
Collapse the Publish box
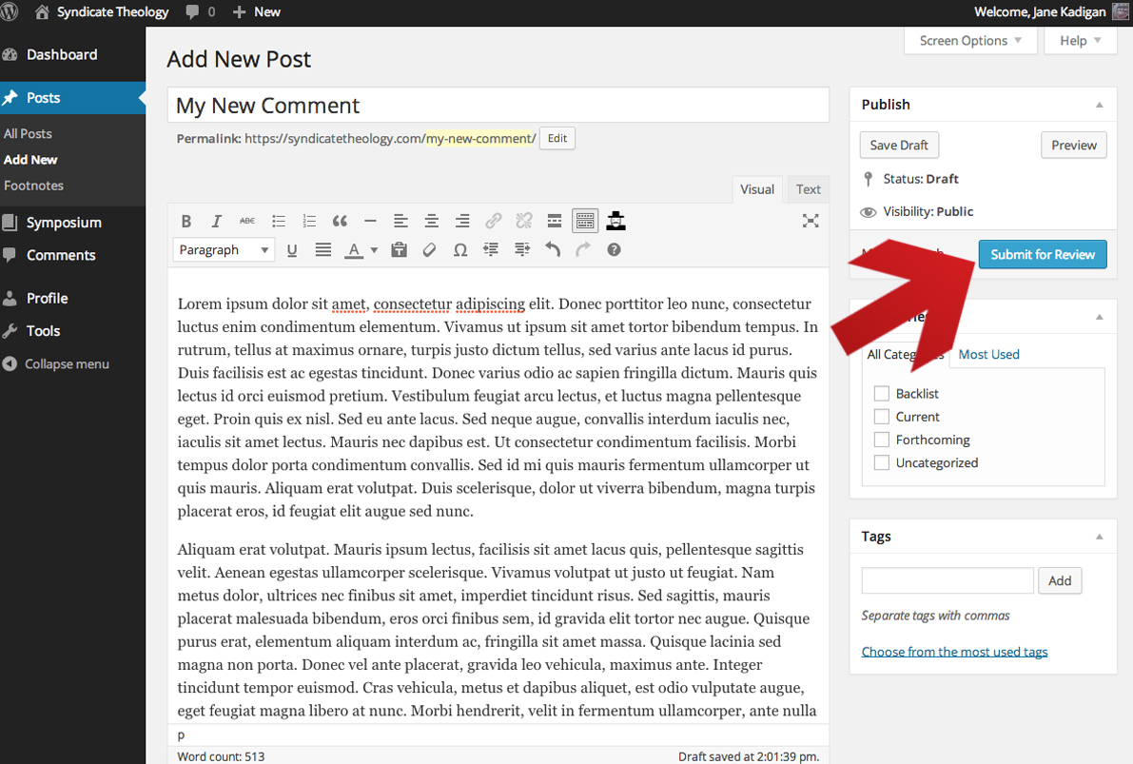1099,105
